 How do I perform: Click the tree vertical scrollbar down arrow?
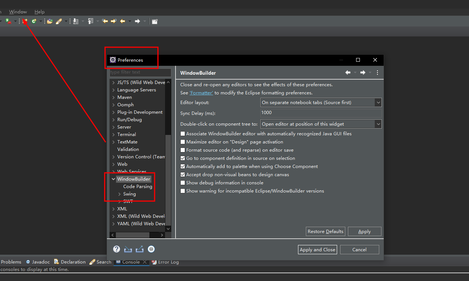168,229
